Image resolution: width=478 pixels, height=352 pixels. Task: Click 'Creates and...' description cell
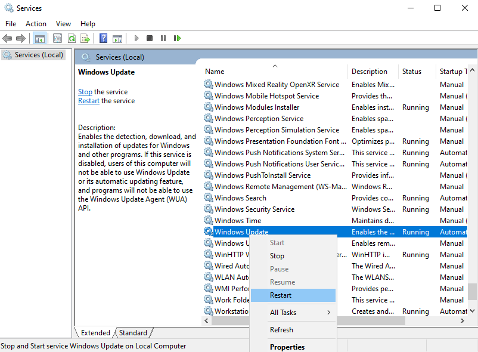(x=373, y=311)
